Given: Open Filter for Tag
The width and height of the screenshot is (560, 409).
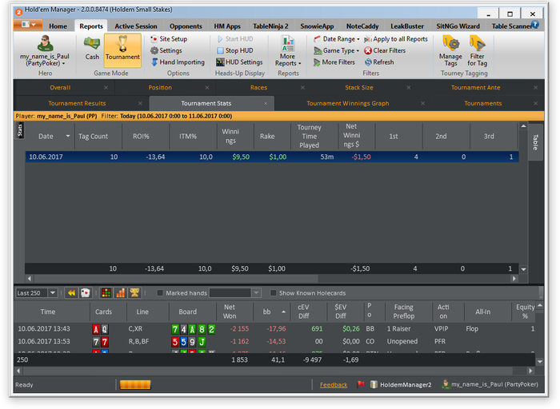Looking at the screenshot, I should (x=477, y=50).
